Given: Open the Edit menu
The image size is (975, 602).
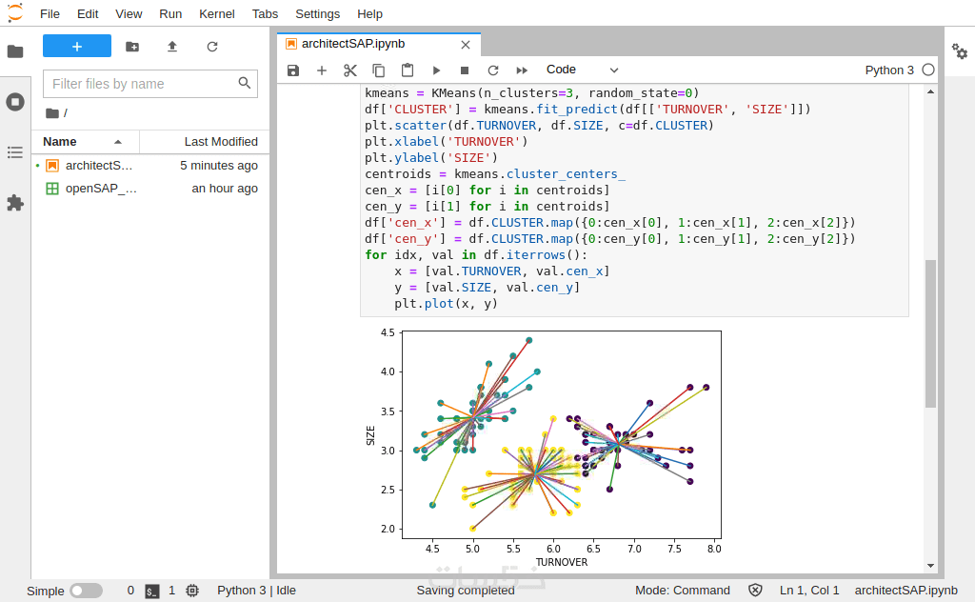Looking at the screenshot, I should [88, 13].
